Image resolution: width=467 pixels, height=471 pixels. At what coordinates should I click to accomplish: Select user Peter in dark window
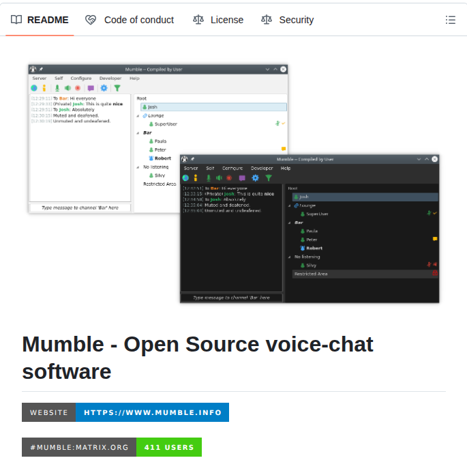[x=309, y=240]
